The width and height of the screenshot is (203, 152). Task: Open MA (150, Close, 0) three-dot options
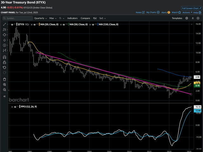coord(96,24)
